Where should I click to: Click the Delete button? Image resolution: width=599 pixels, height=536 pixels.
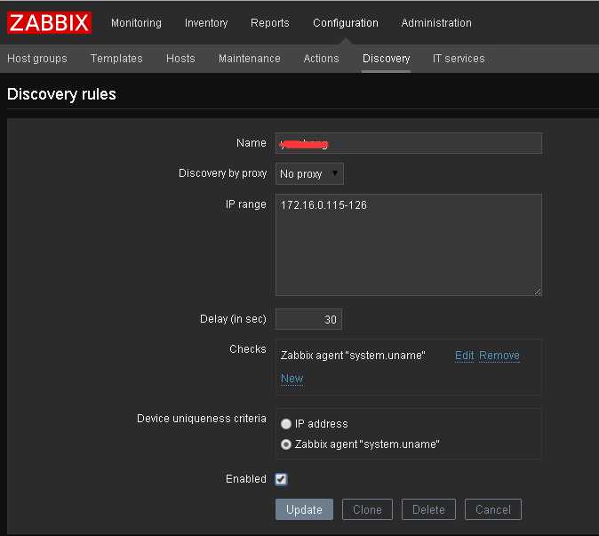point(428,509)
